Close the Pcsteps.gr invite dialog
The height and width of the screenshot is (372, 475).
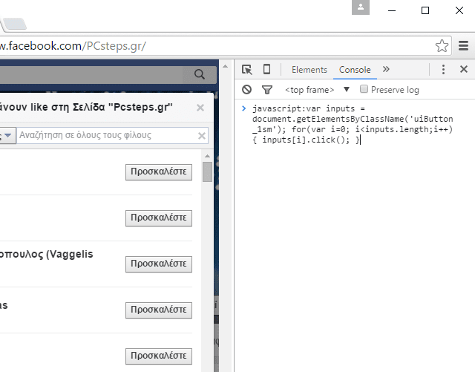tap(200, 108)
